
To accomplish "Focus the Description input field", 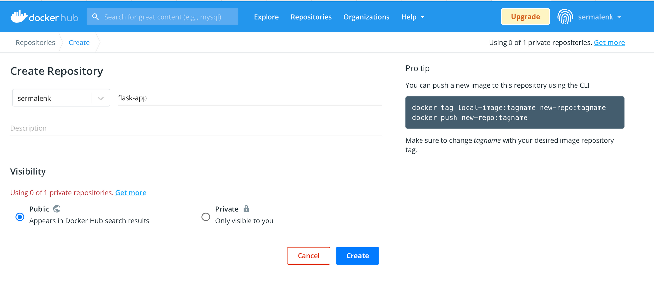I will coord(196,128).
